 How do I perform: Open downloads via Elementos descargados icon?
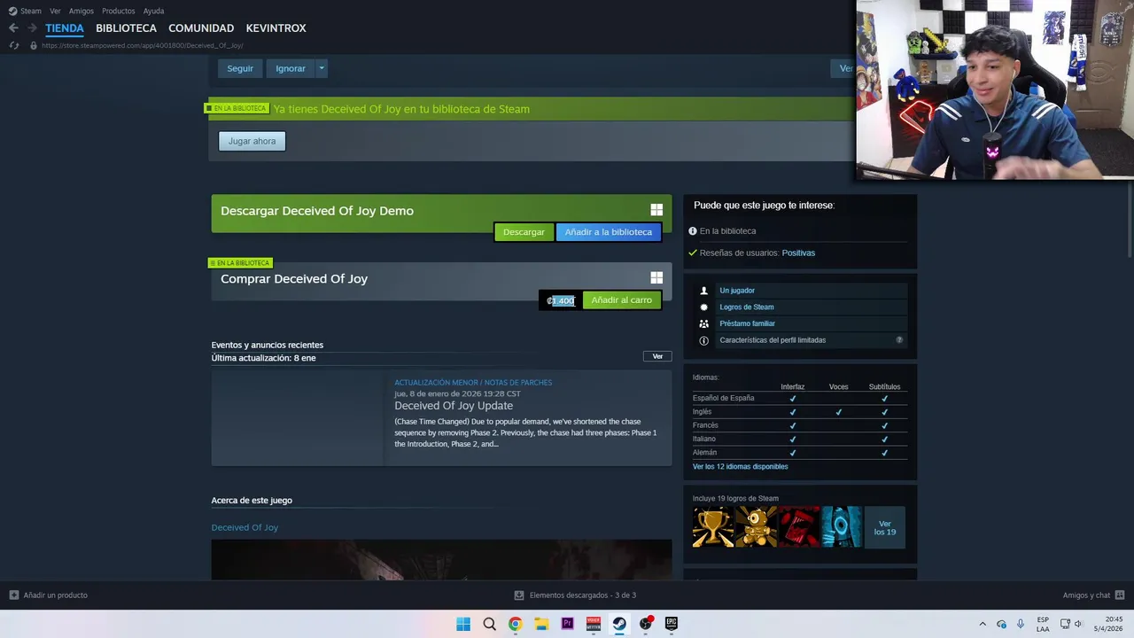[519, 595]
